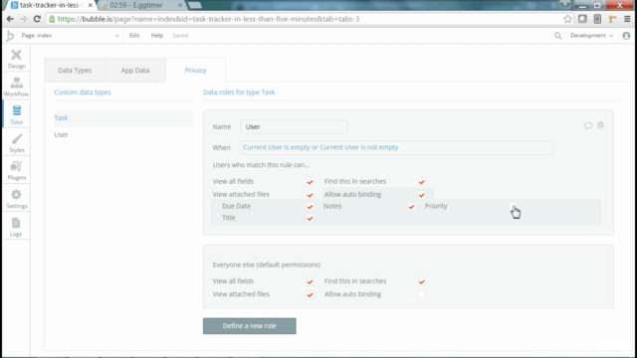Select the Task data type
The height and width of the screenshot is (358, 637).
(123, 117)
